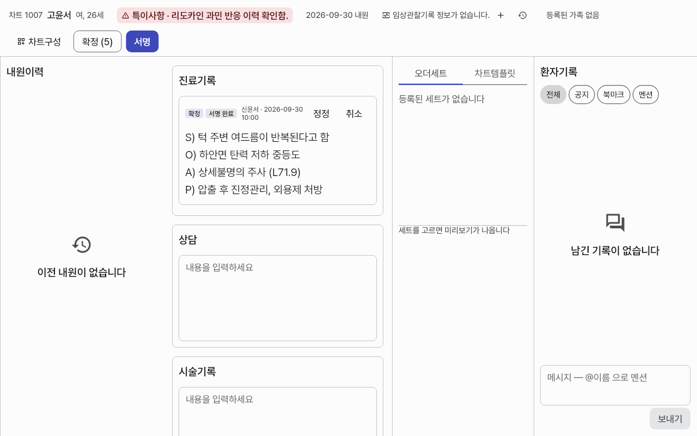
Task: Click the warning icon in 특이사항 alert
Action: point(125,15)
